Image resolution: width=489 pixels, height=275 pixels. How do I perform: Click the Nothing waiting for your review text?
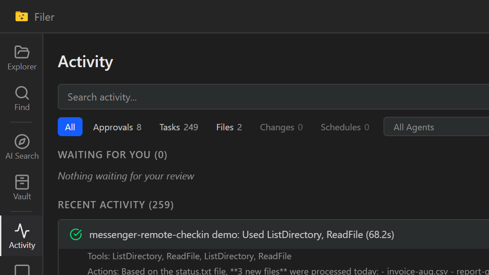pos(126,176)
